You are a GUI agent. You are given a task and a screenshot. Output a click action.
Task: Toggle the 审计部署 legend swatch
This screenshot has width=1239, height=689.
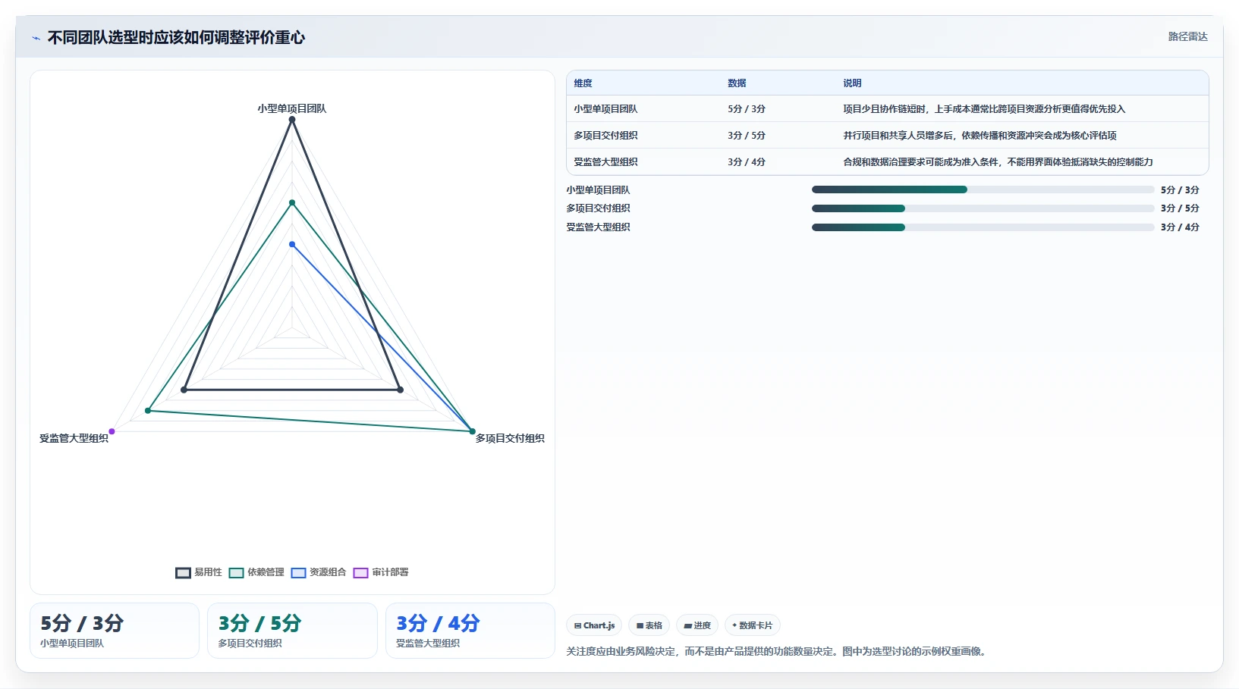[360, 573]
